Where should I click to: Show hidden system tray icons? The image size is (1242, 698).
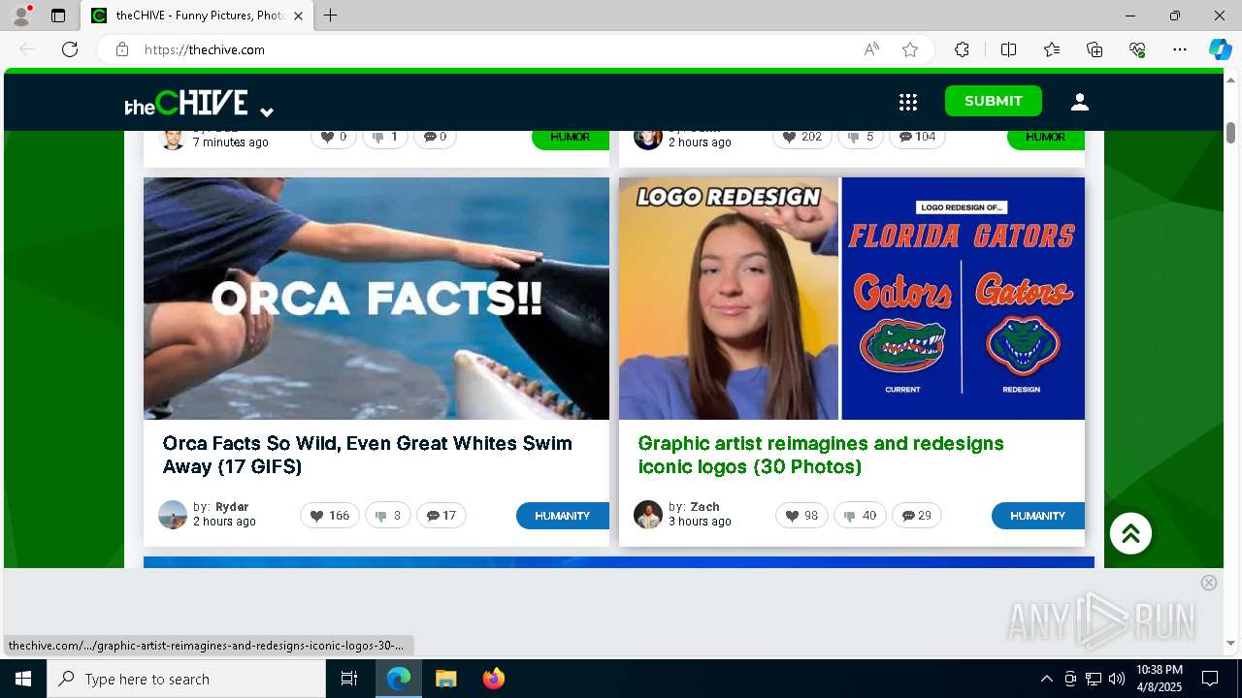click(1046, 679)
